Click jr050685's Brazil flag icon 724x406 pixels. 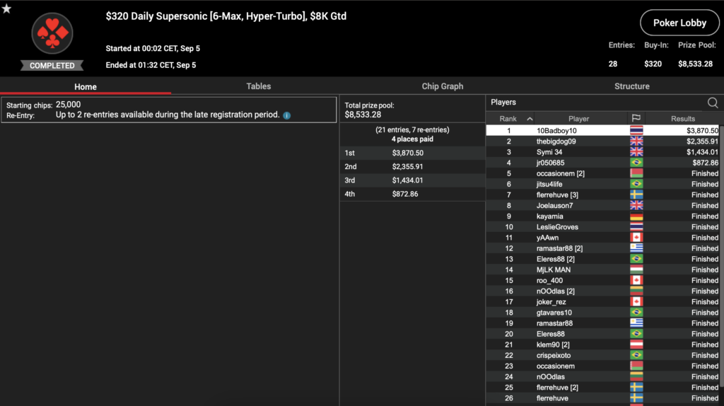(636, 163)
